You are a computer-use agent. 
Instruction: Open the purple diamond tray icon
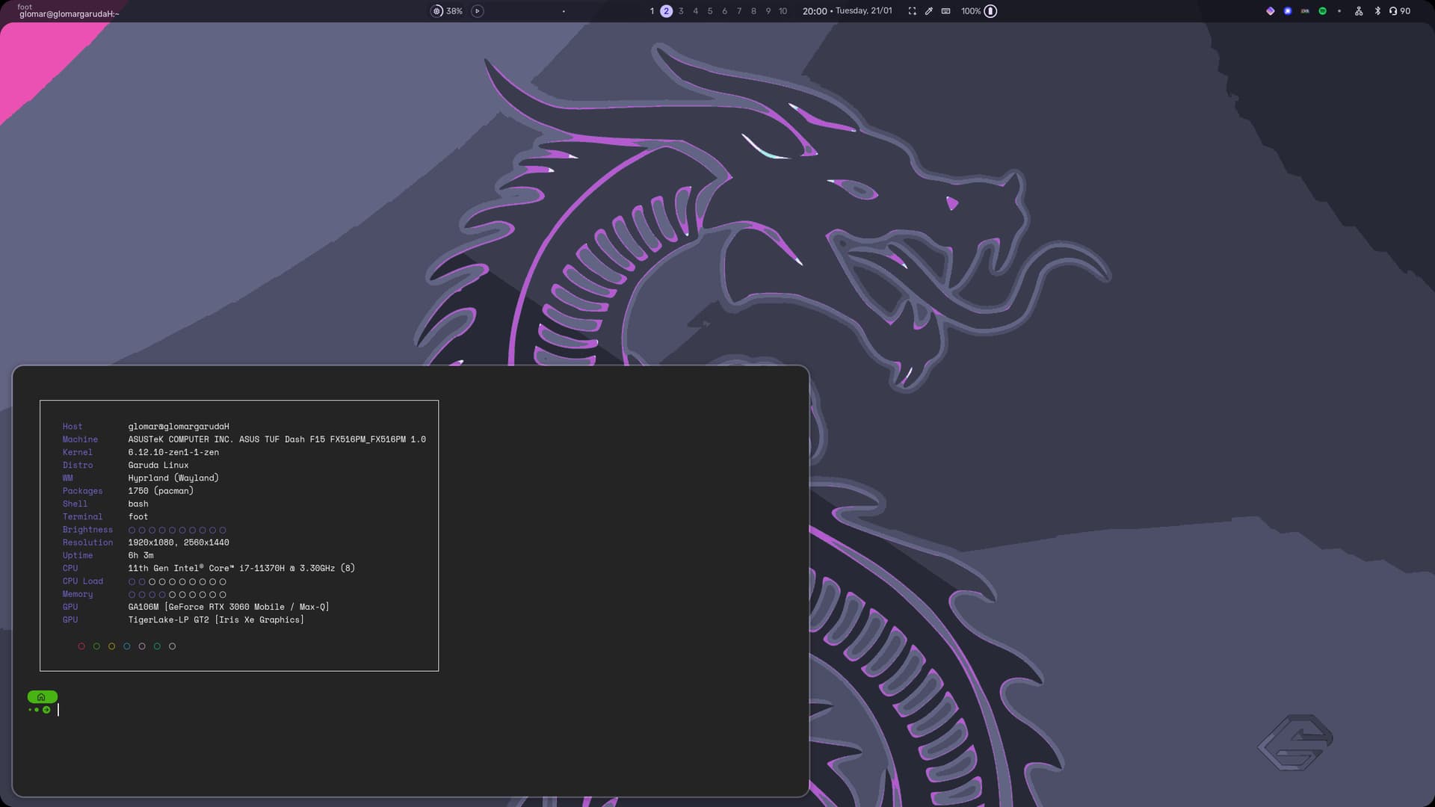tap(1271, 11)
